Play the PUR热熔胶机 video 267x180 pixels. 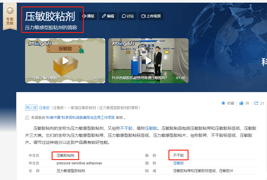pyautogui.click(x=148, y=61)
